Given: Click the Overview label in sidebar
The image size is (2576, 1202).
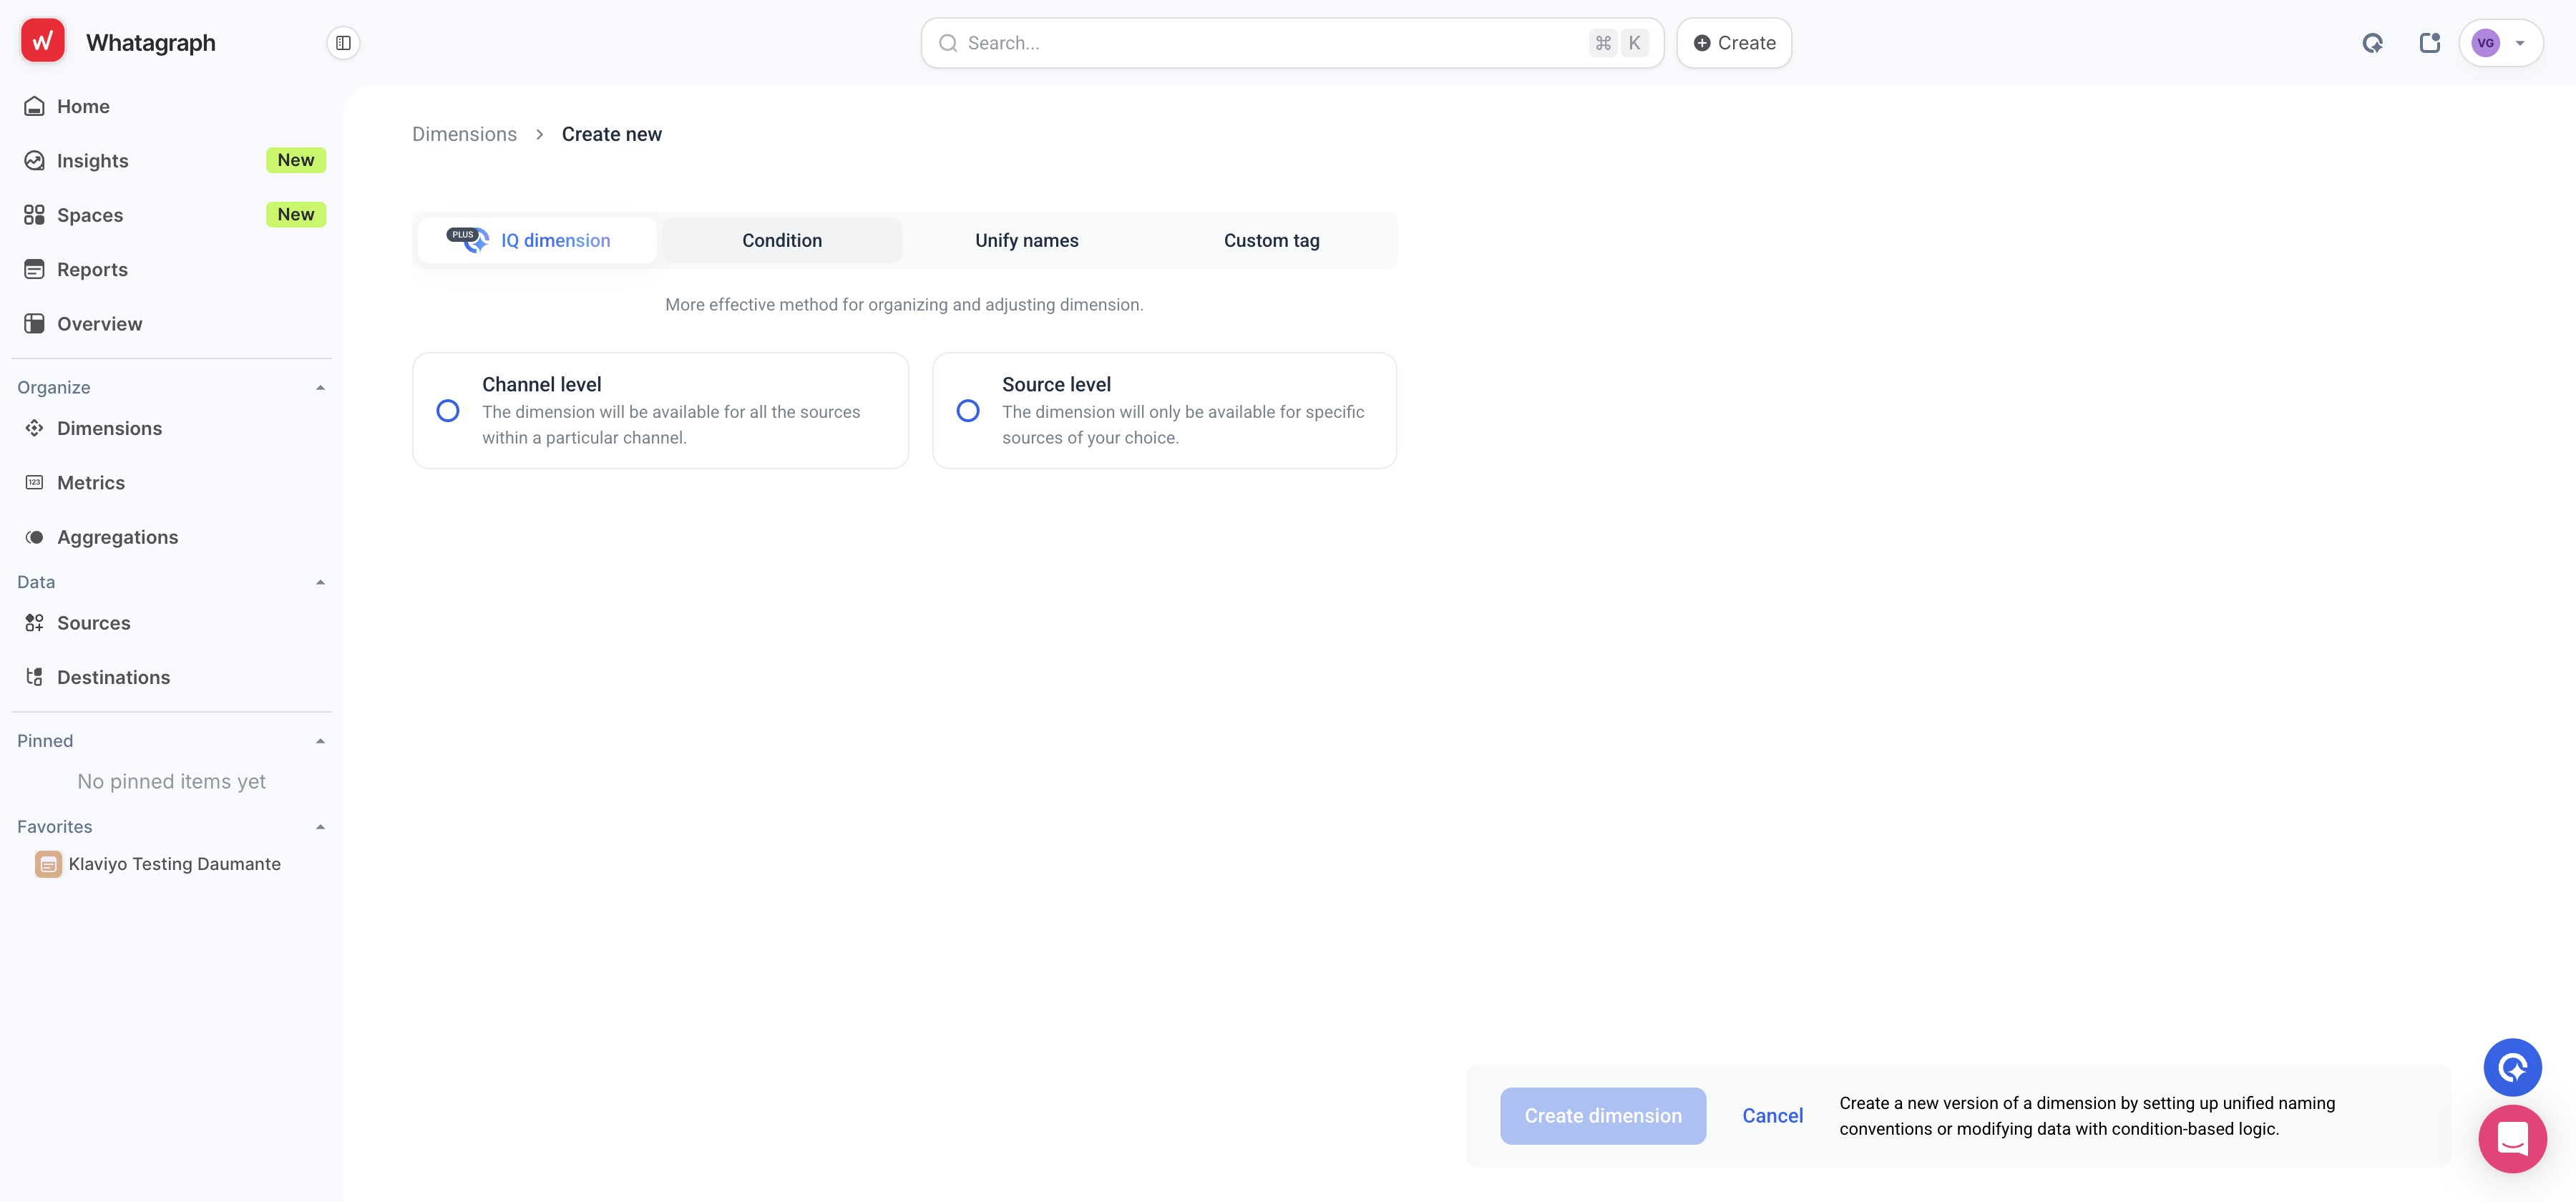Looking at the screenshot, I should pyautogui.click(x=99, y=323).
